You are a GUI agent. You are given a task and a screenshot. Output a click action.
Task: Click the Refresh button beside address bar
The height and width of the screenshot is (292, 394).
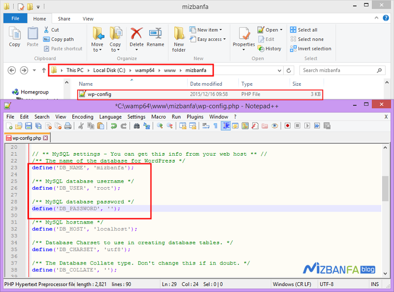(289, 70)
